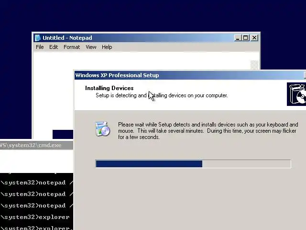This screenshot has width=306, height=230.
Task: Click the 'Setup is detecting and installing devices' text
Action: click(x=162, y=95)
